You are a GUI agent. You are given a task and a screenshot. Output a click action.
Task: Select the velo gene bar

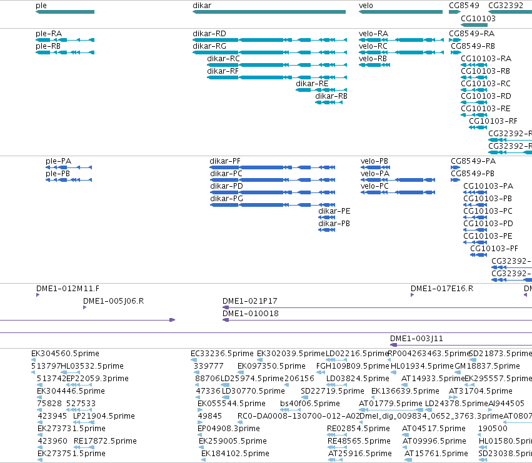(400, 12)
